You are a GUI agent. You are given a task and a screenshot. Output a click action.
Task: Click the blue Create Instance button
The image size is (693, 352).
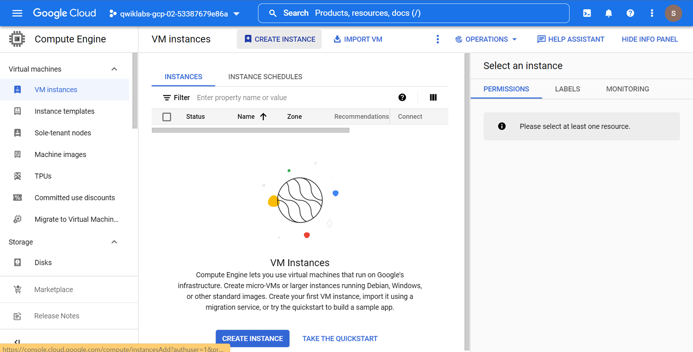(253, 339)
